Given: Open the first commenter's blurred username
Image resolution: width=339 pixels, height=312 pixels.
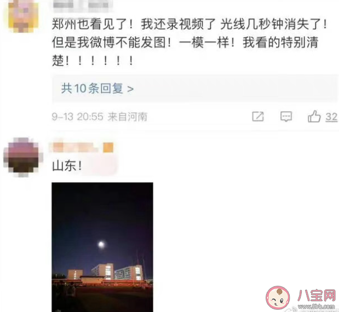Looking at the screenshot, I should 83,5.
